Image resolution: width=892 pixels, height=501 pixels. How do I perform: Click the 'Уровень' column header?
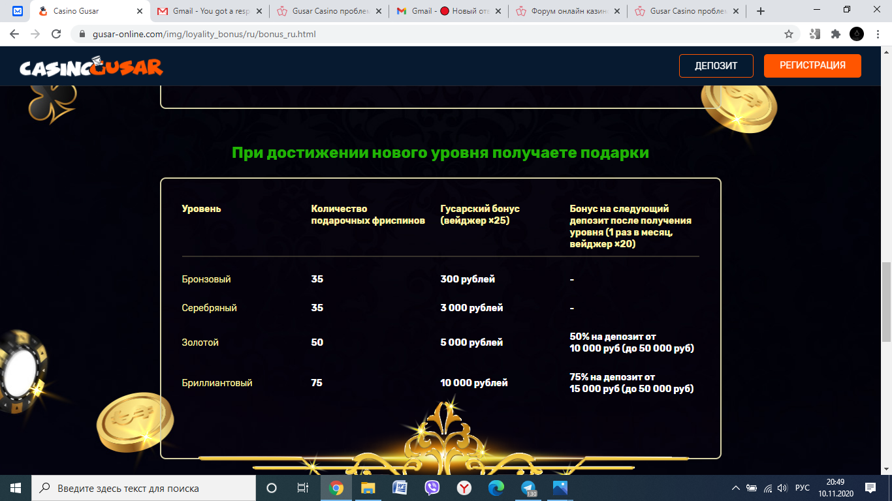point(201,209)
